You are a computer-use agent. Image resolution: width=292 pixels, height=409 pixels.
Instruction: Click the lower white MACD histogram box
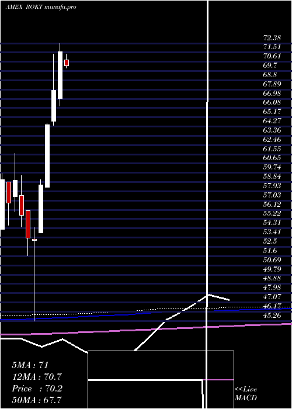pos(145,394)
